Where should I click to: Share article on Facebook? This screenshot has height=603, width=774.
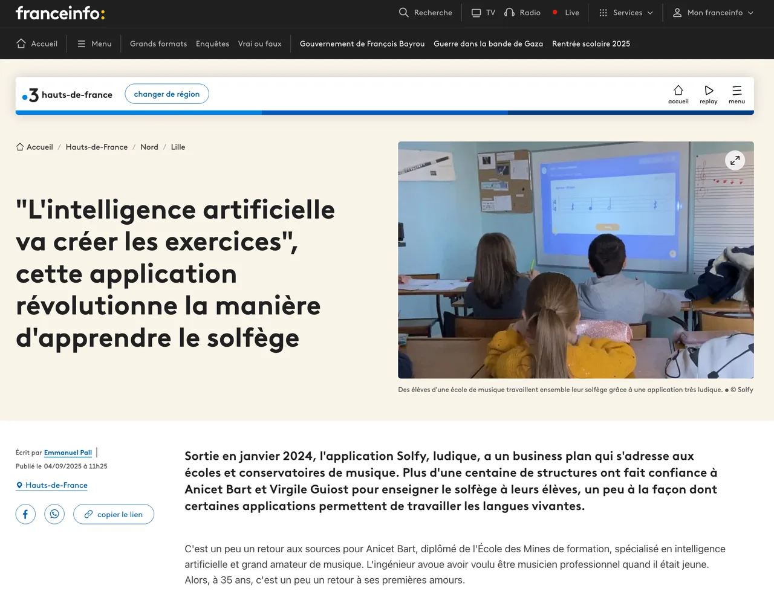25,514
